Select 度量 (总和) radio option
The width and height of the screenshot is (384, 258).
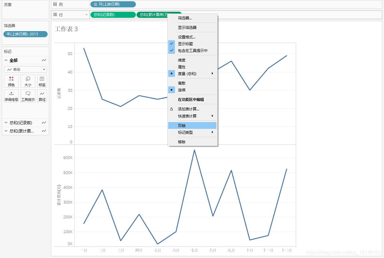coord(172,73)
